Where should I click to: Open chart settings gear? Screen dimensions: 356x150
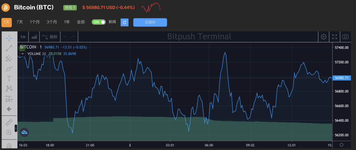[x=324, y=37]
